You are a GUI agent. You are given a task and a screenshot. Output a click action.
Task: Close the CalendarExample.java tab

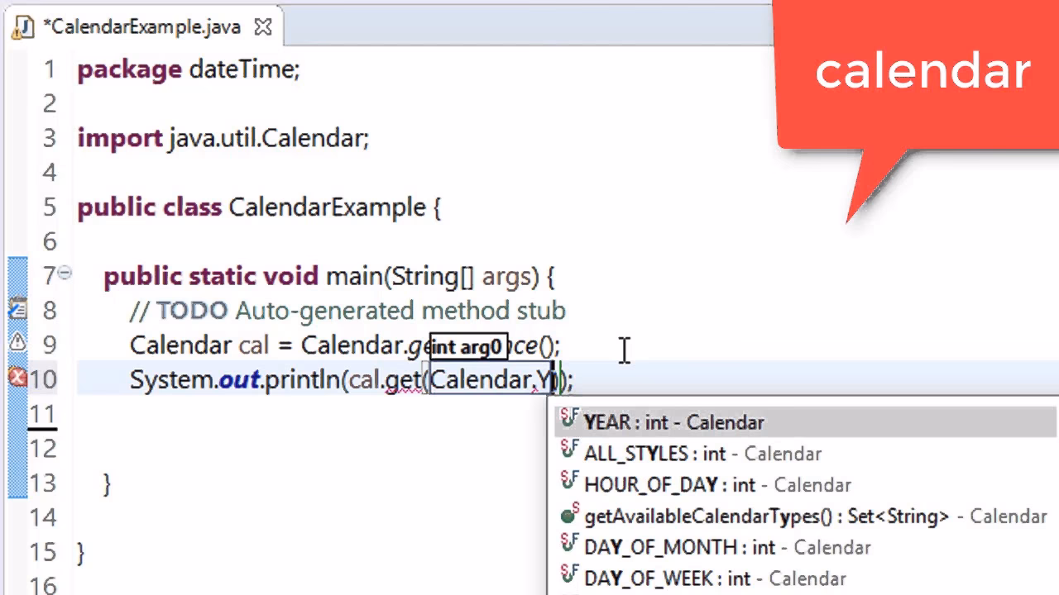pos(262,26)
